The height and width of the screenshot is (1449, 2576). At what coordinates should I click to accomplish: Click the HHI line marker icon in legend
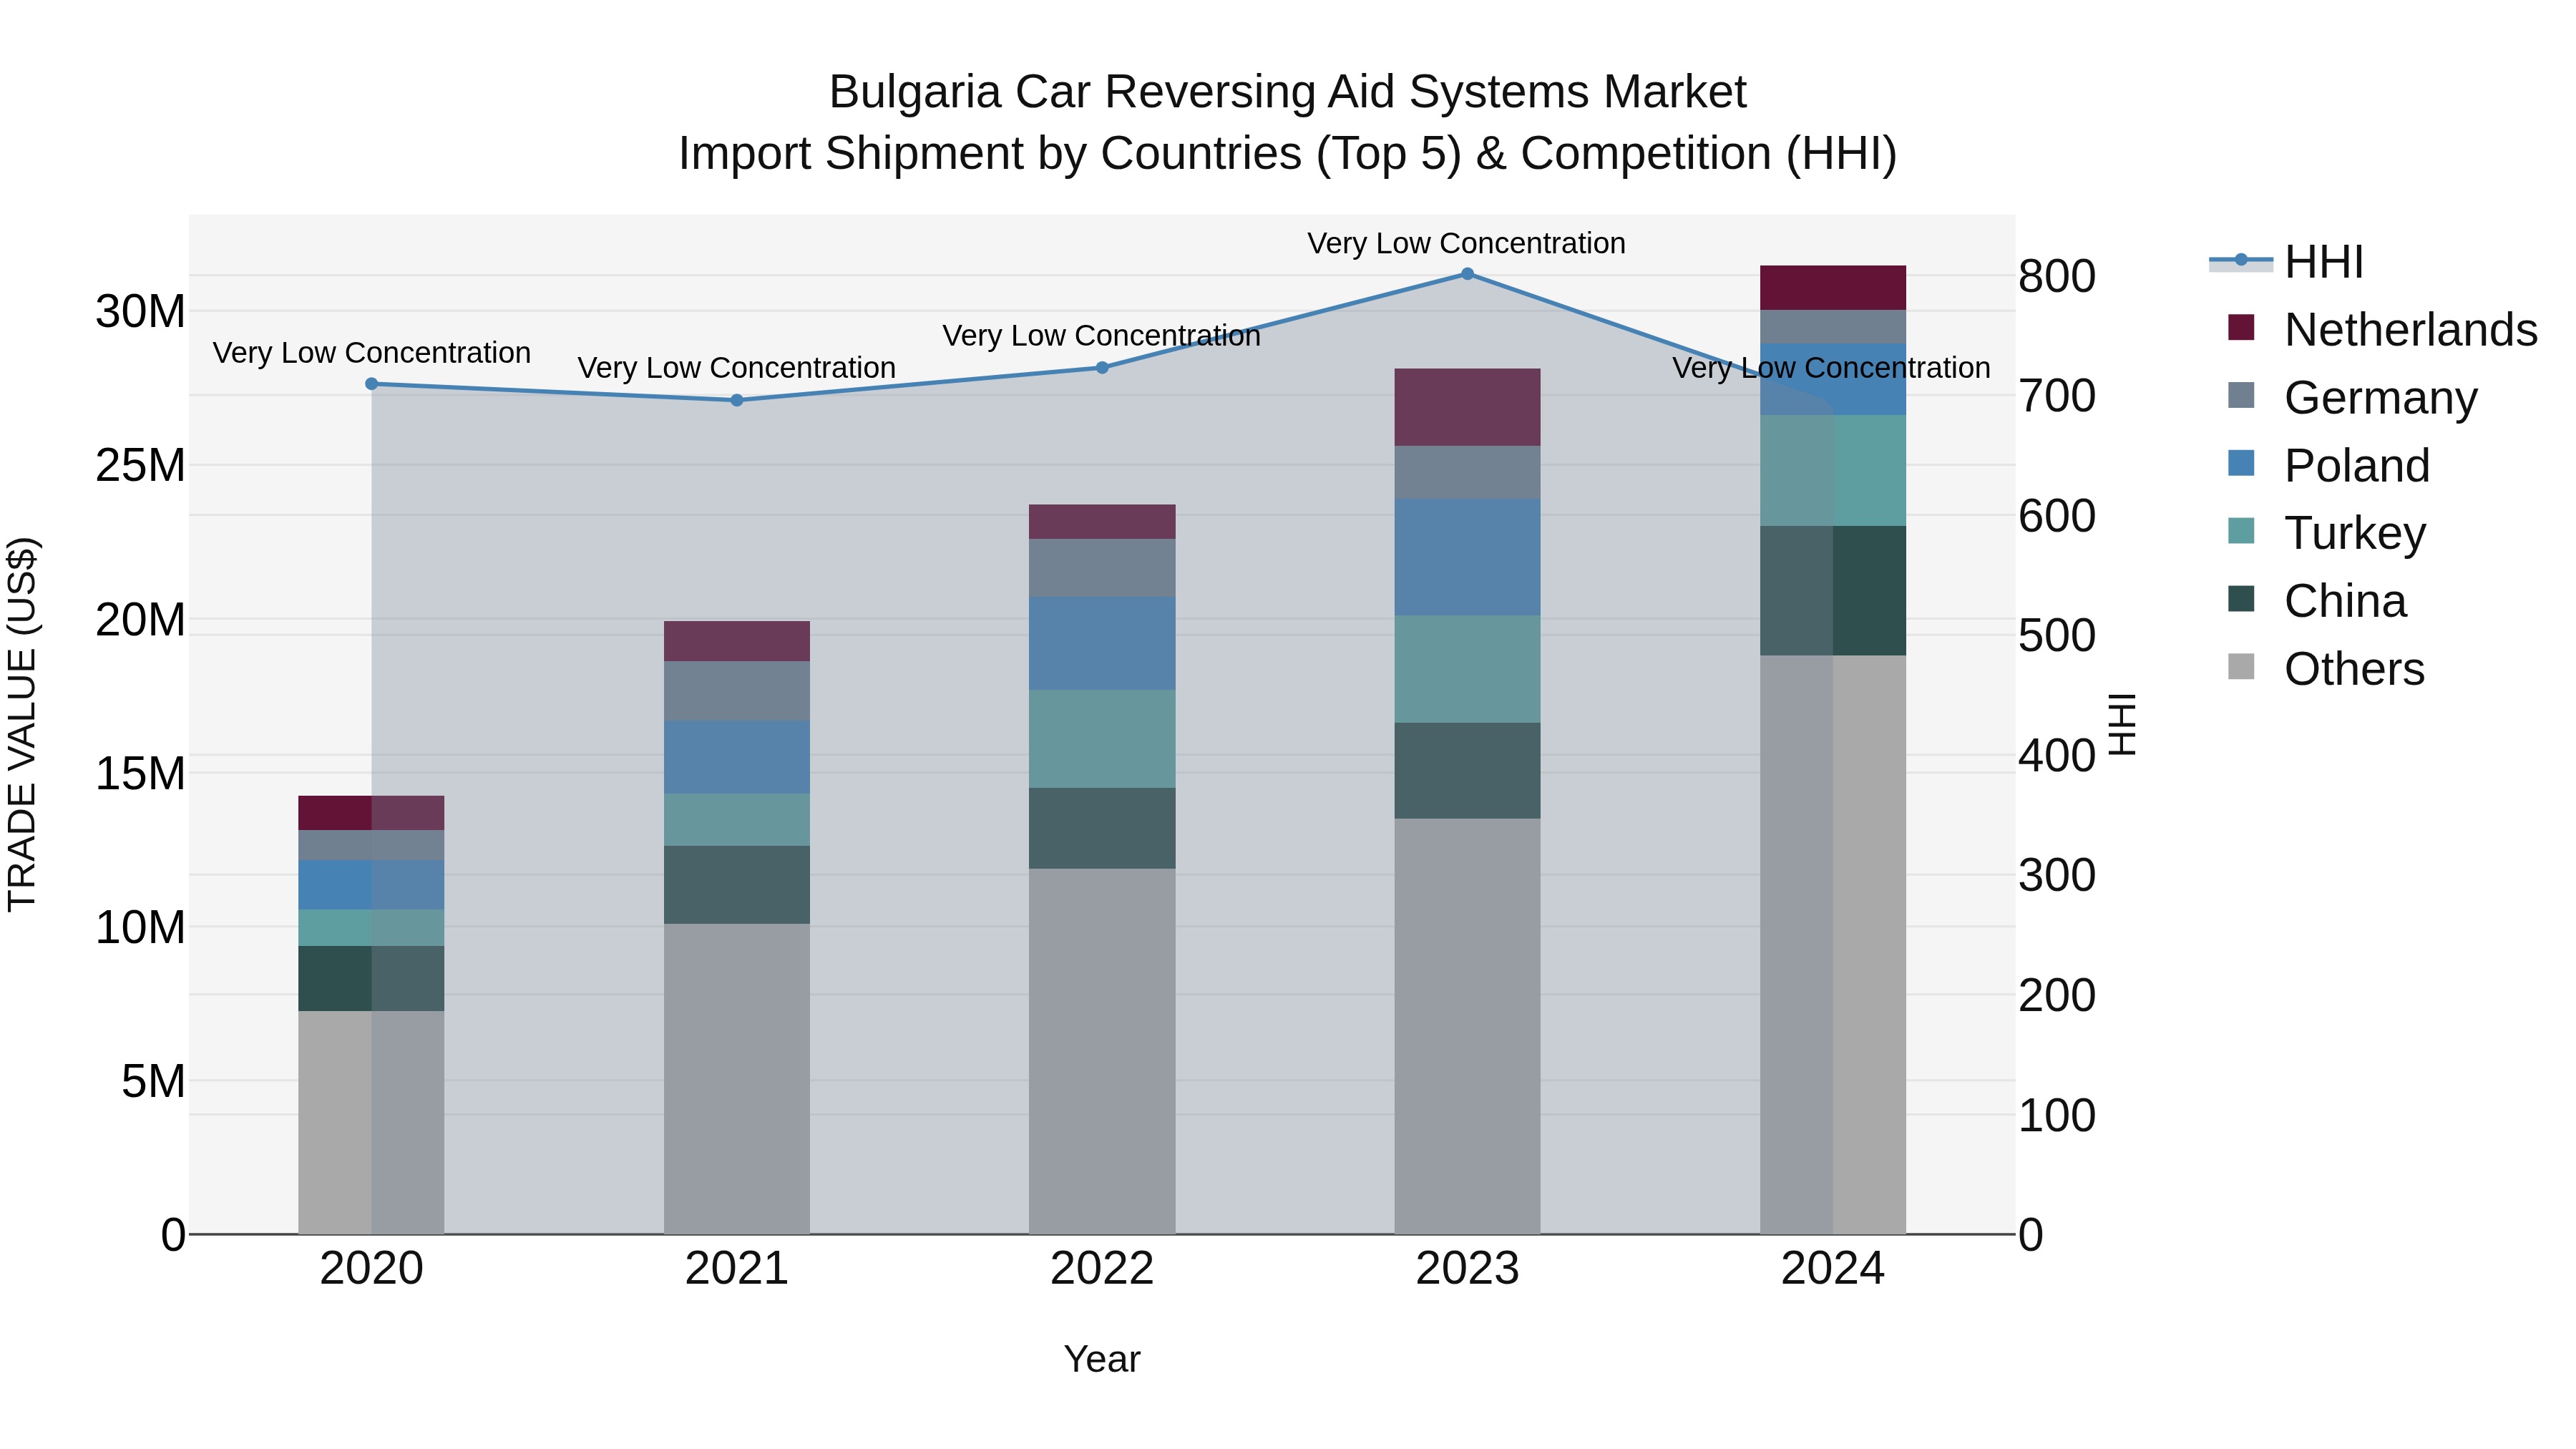click(2241, 261)
